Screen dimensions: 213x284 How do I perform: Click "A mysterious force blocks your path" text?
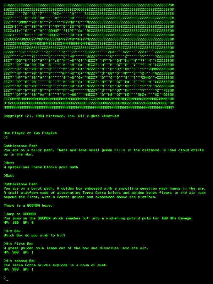(41, 167)
